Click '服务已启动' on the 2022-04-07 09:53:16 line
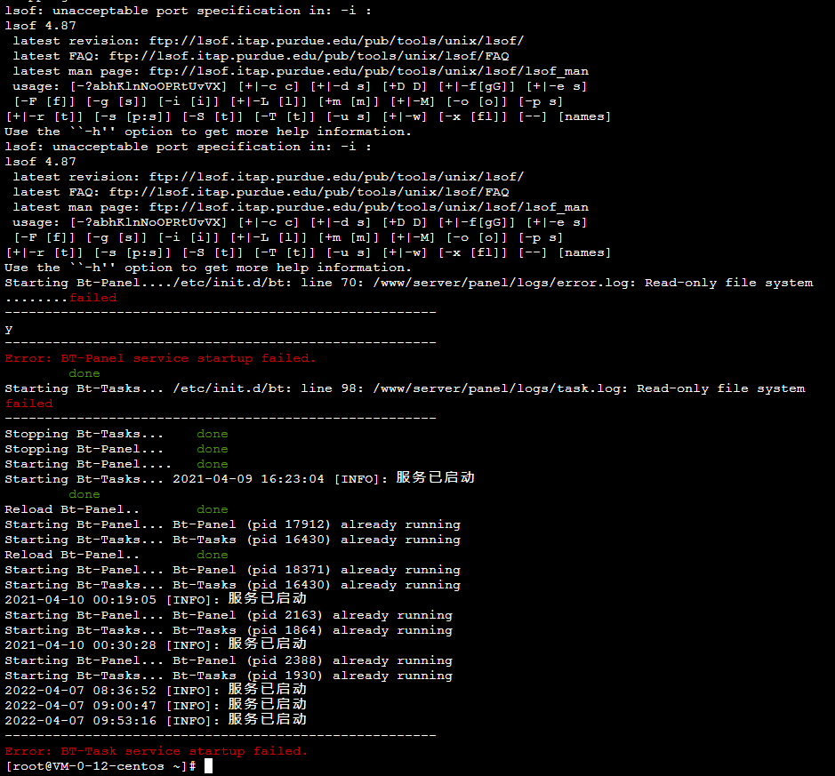Image resolution: width=835 pixels, height=776 pixels. coord(268,720)
